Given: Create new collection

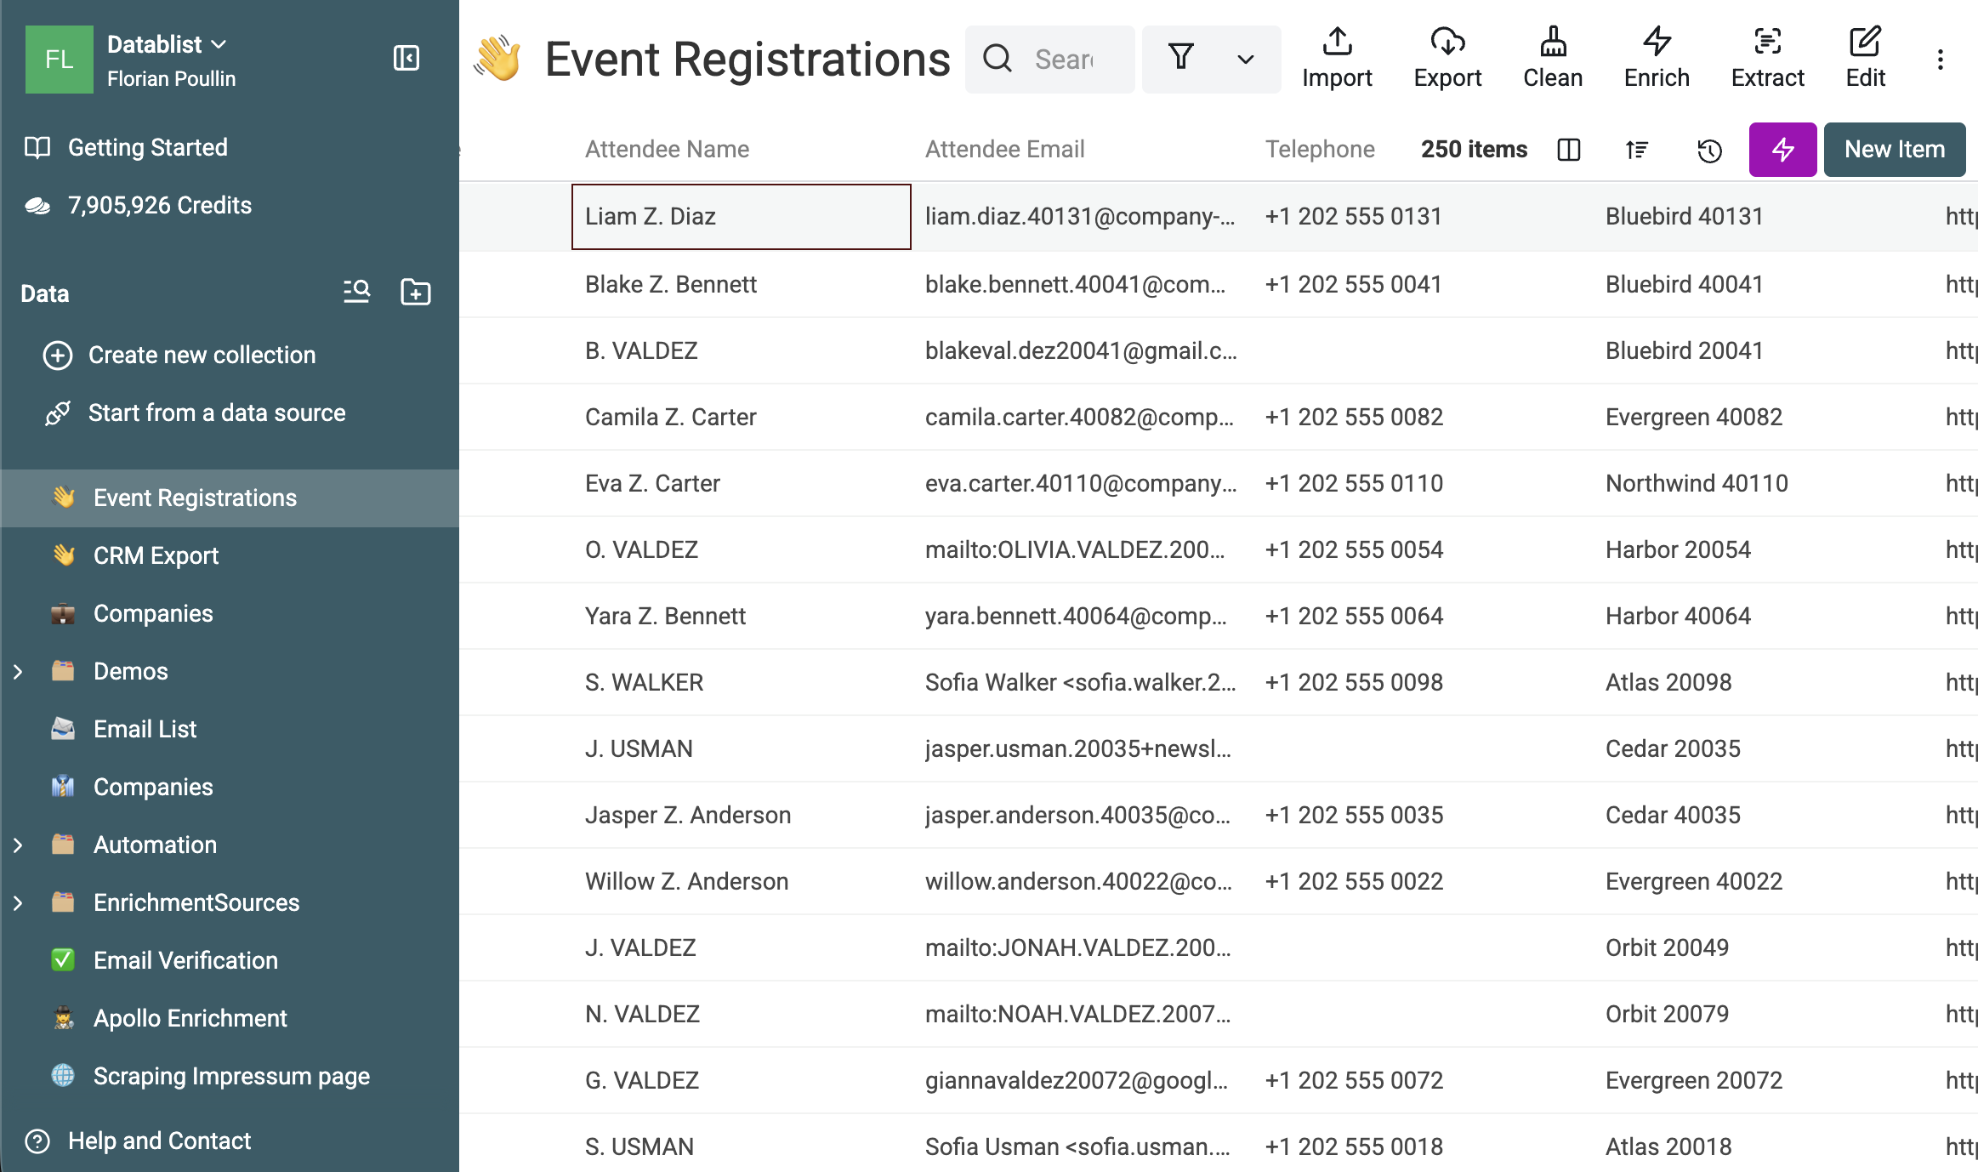Looking at the screenshot, I should [x=202, y=355].
